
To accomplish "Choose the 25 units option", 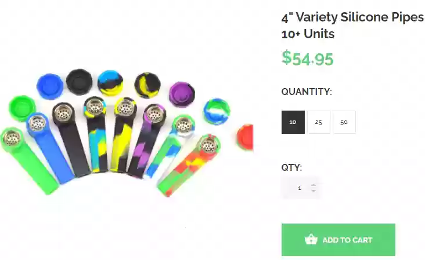I will [319, 122].
